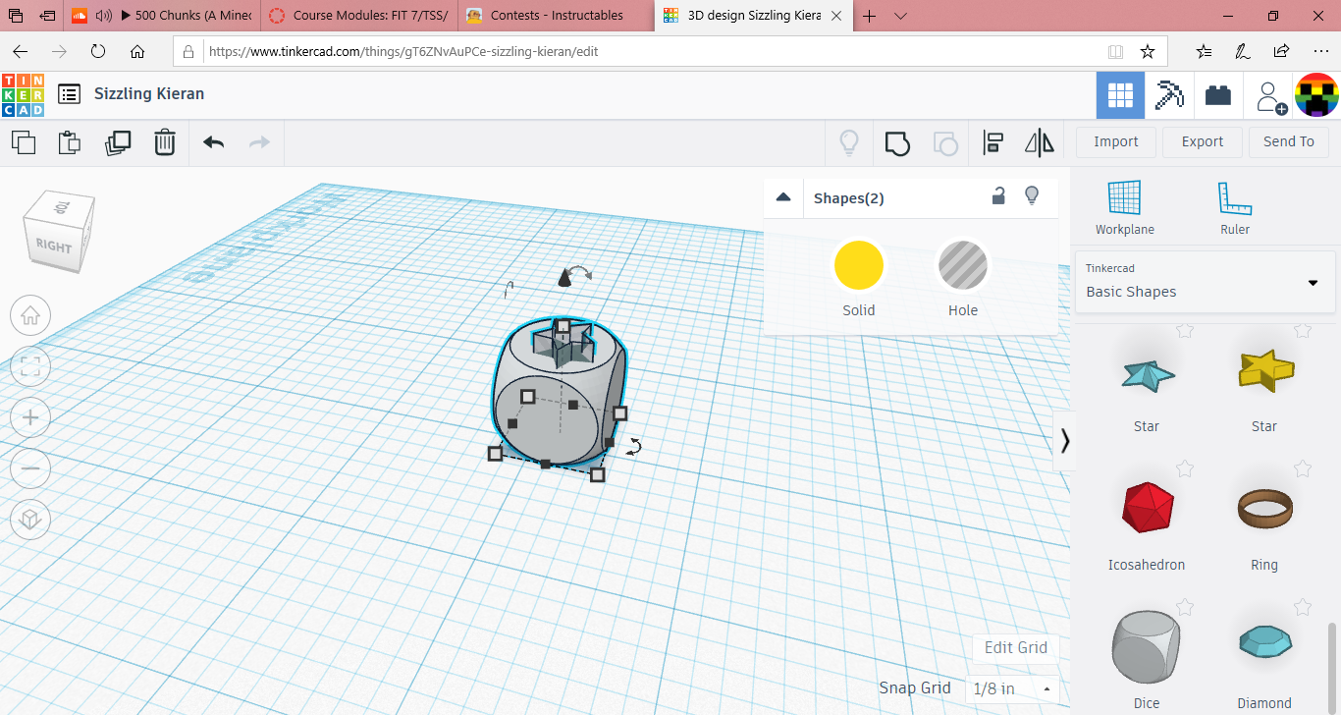Screen dimensions: 1341x715
Task: Click the Show all lightbulb in the toolbar
Action: coord(849,143)
